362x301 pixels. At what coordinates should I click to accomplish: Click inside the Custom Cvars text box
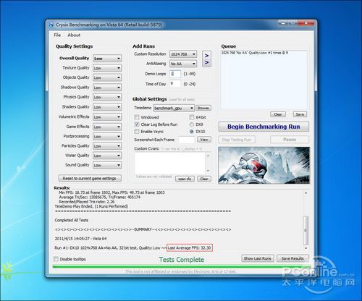pyautogui.click(x=170, y=163)
